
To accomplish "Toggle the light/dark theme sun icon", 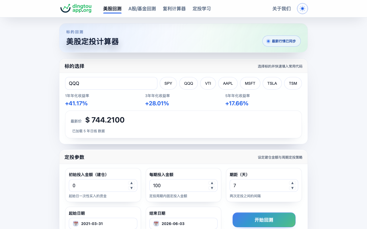I will (302, 9).
